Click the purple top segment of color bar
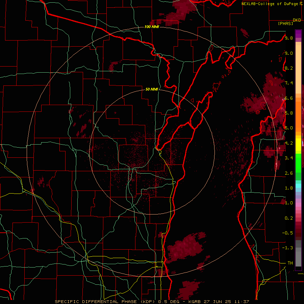The width and height of the screenshot is (304, 304). point(298,34)
